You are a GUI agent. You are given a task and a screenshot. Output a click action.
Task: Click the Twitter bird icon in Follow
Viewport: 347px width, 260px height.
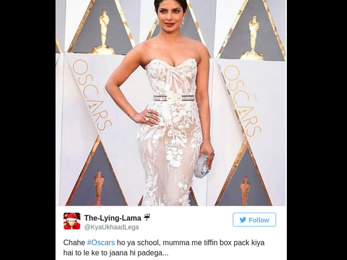click(243, 220)
